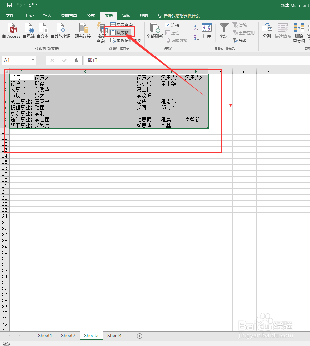Click cell containing 行政部
This screenshot has width=310, height=346.
pyautogui.click(x=21, y=83)
